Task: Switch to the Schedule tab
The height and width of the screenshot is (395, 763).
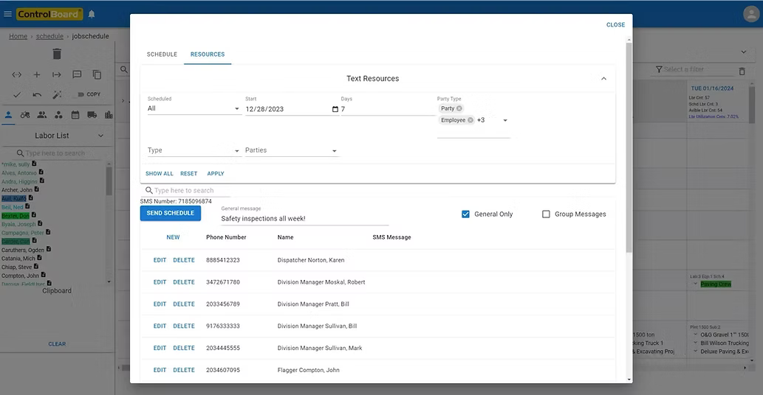Action: [162, 55]
